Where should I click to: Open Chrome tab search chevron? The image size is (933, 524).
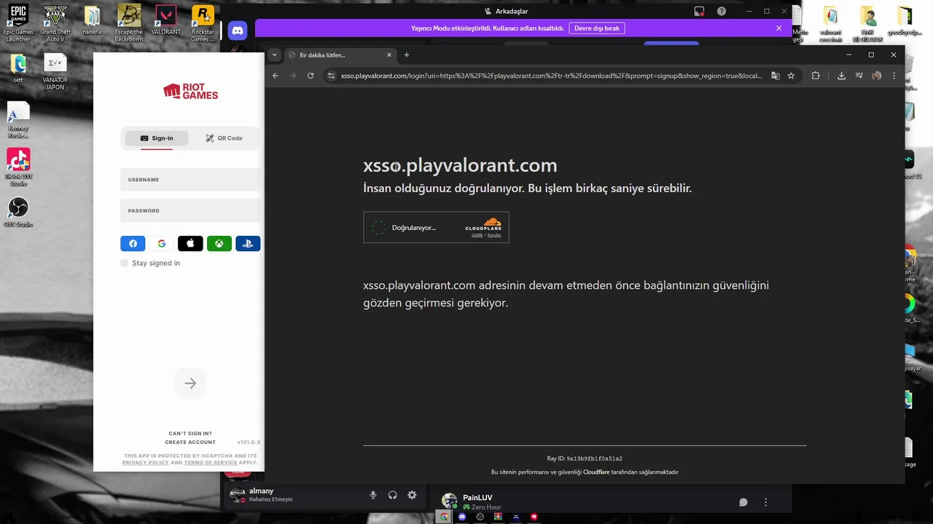tap(274, 55)
